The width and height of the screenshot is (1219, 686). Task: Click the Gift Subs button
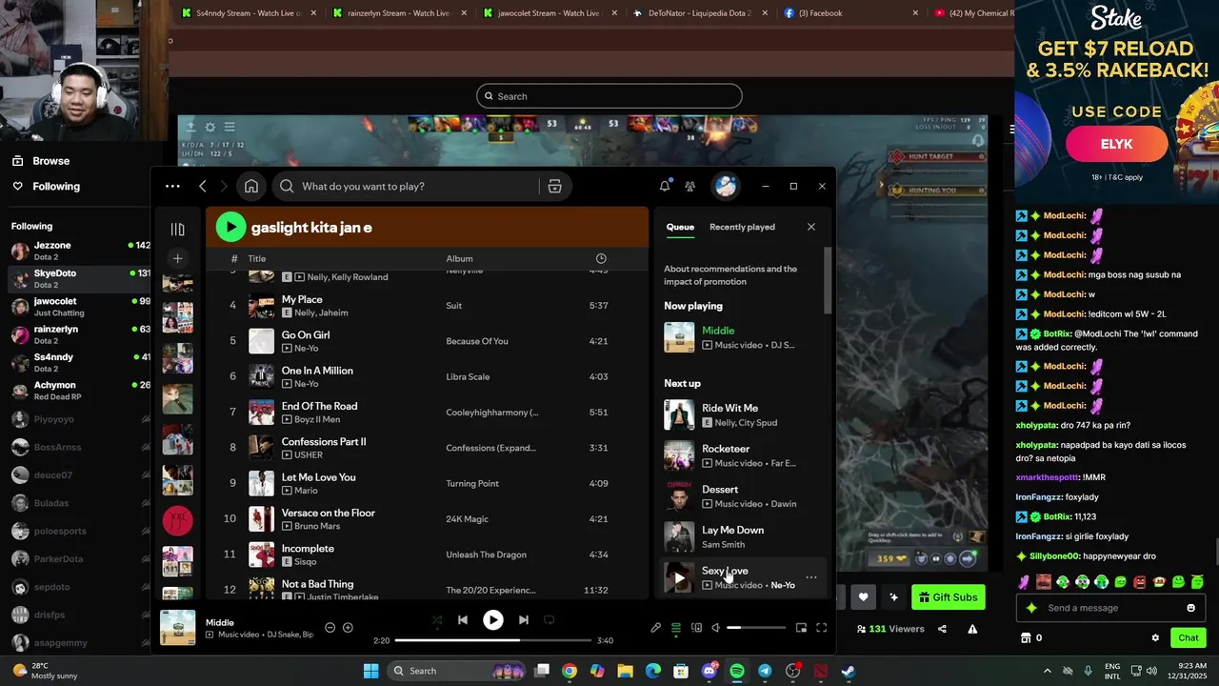[x=949, y=597]
